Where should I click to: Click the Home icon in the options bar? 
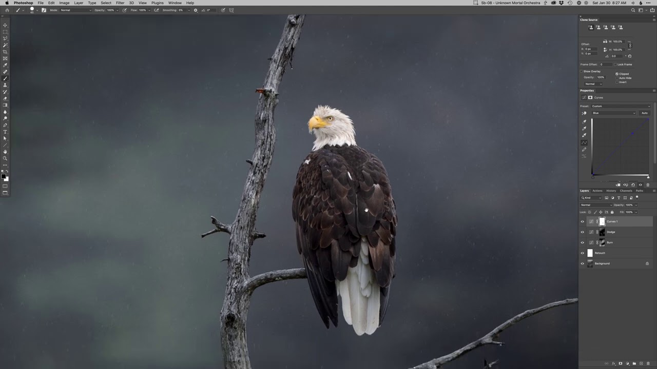tap(7, 10)
